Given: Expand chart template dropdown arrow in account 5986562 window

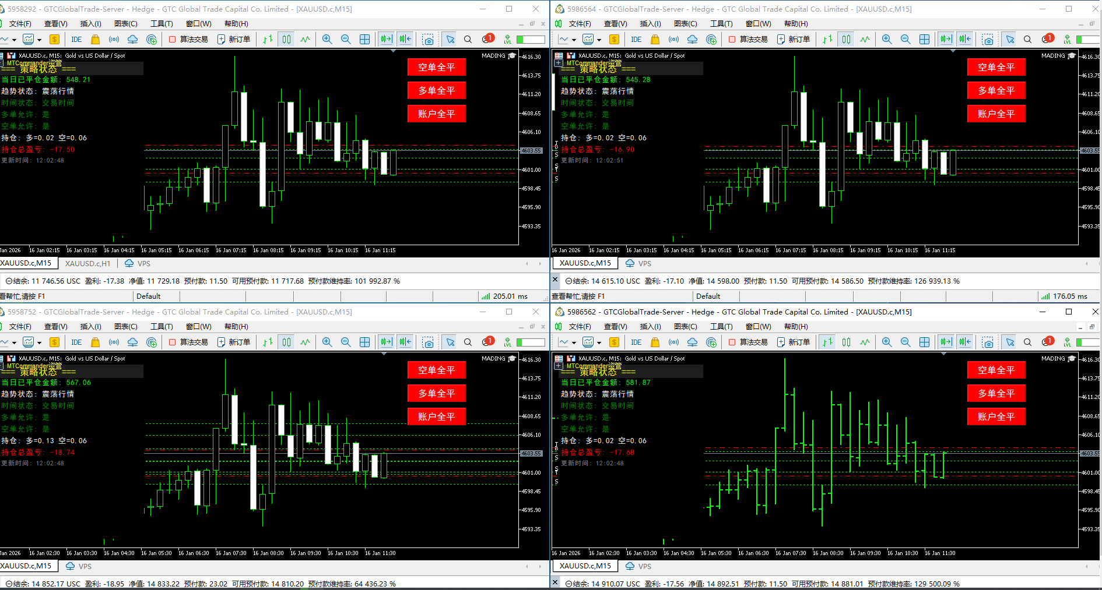Looking at the screenshot, I should 599,343.
